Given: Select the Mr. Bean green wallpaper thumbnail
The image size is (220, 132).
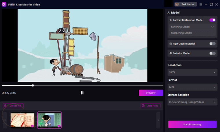Looking at the screenshot, I should tap(49, 120).
